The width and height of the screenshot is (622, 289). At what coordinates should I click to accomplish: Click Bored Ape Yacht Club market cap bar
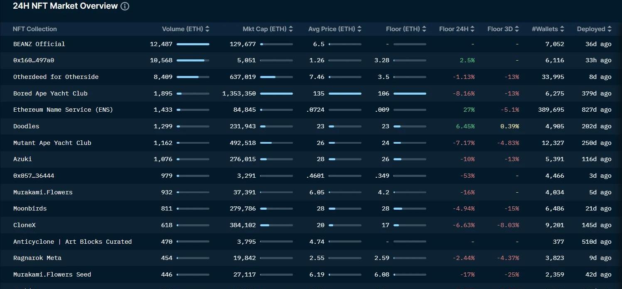[x=276, y=93]
